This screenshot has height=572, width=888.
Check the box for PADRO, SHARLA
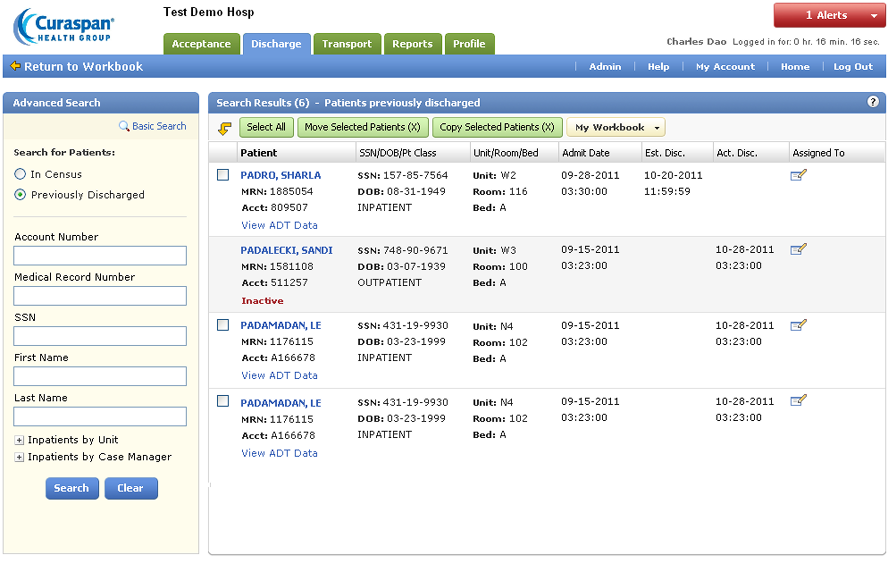point(223,175)
